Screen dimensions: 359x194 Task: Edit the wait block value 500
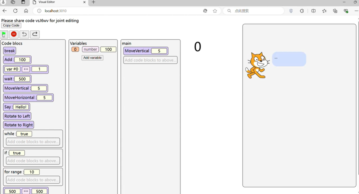pos(22,79)
